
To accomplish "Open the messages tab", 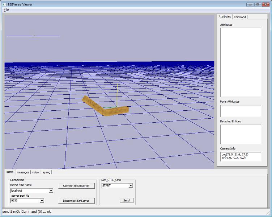I will 23,172.
